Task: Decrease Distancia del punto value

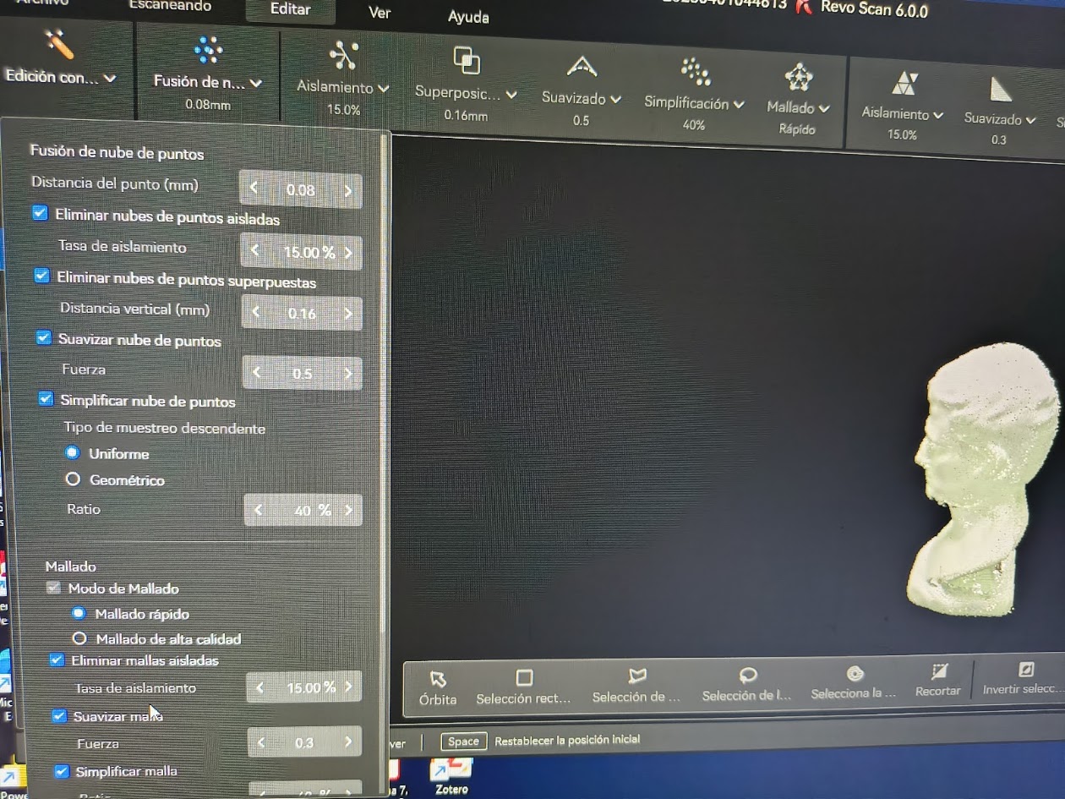Action: tap(254, 188)
